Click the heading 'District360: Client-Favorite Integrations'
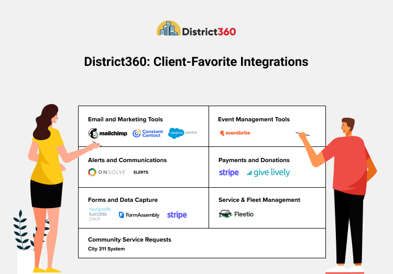This screenshot has height=274, width=393. 196,62
